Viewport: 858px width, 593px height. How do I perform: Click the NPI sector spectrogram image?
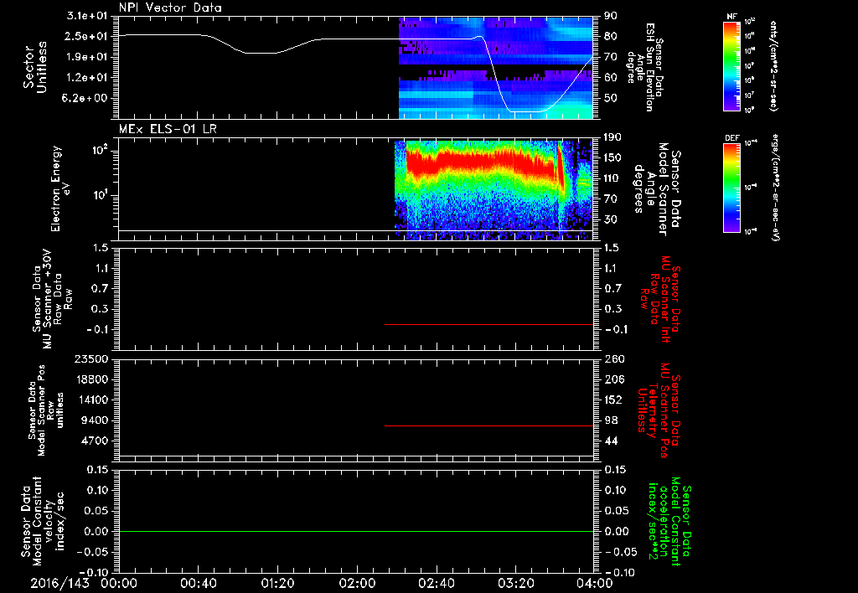(496, 68)
